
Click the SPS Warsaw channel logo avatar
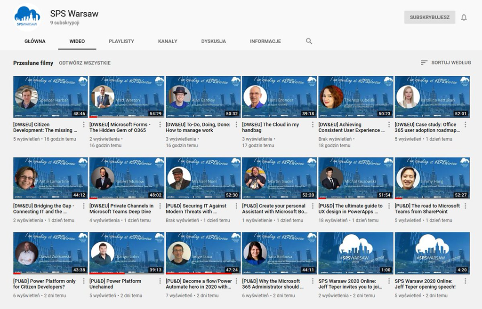[x=27, y=17]
